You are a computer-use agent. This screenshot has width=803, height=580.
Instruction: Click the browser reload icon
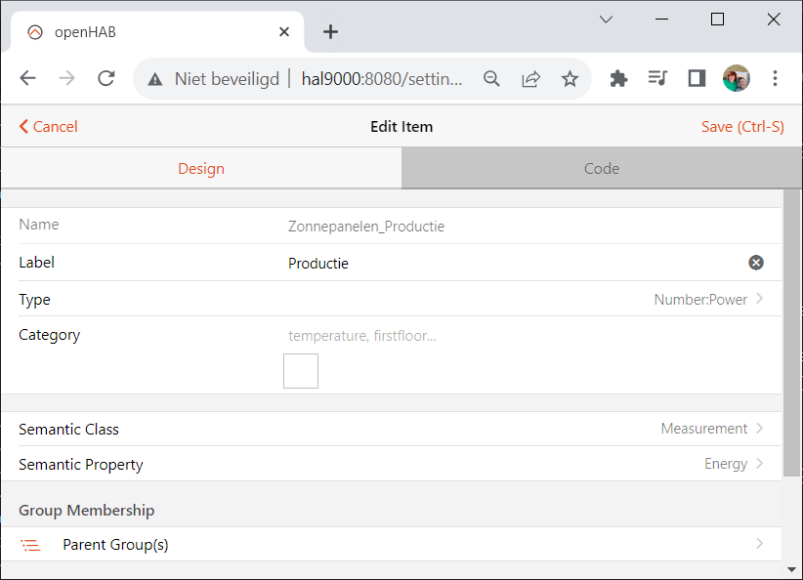[106, 78]
